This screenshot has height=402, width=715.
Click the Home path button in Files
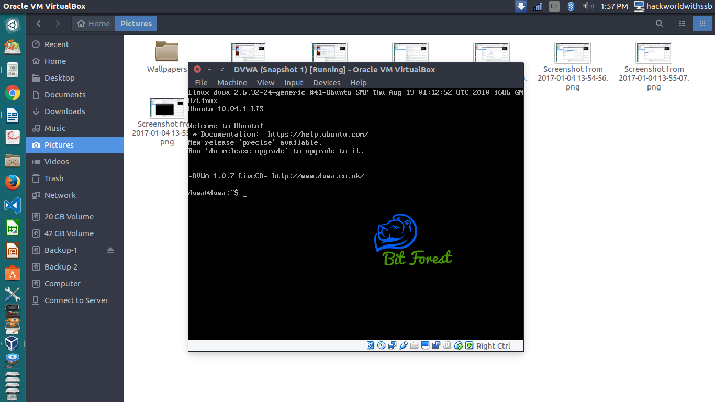point(94,24)
